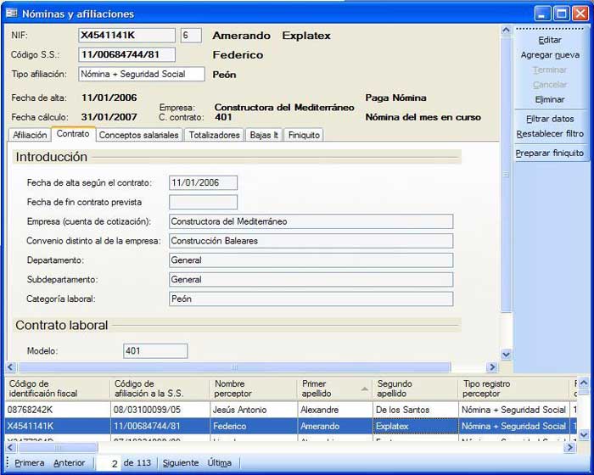Switch to the Afiliación tab
The image size is (594, 475).
[30, 135]
